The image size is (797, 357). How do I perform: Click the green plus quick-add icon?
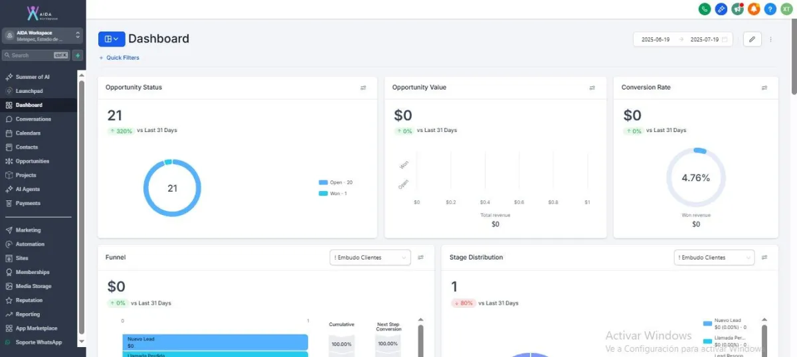click(x=77, y=55)
